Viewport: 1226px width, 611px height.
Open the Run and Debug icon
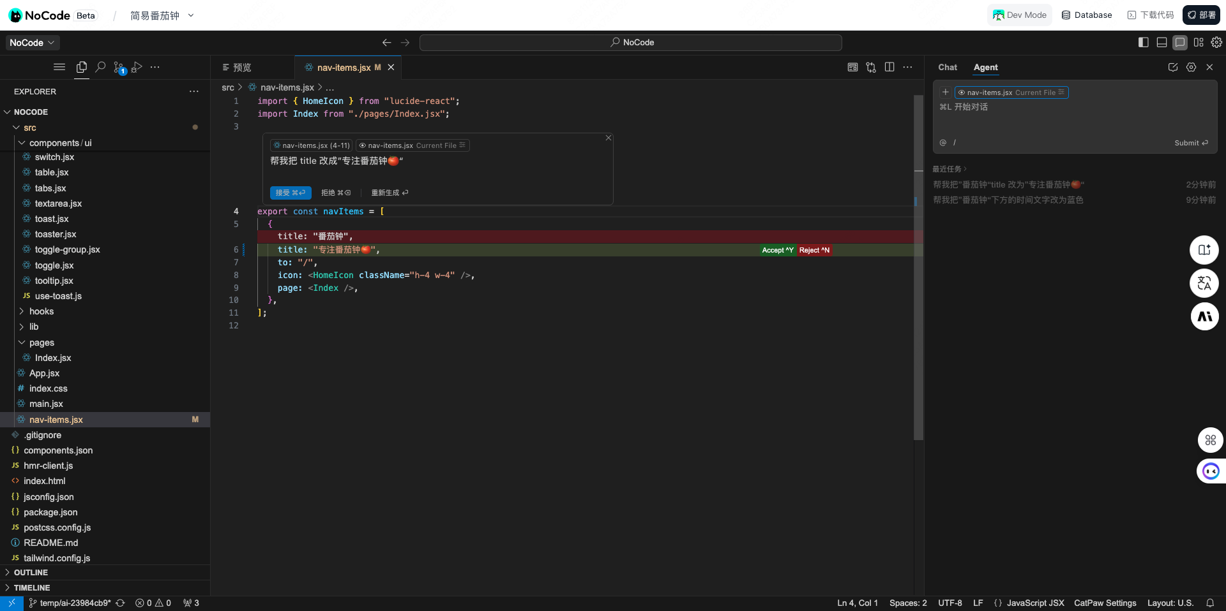137,67
